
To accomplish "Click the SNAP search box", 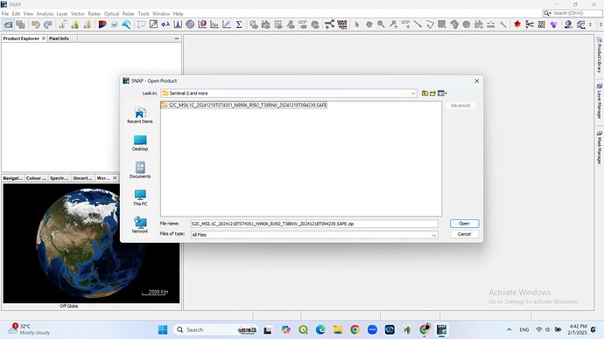I will tap(572, 13).
